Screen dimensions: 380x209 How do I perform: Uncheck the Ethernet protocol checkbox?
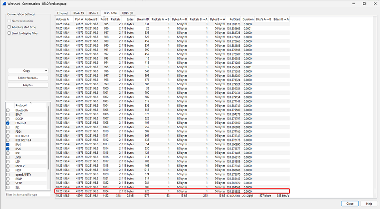pyautogui.click(x=8, y=123)
